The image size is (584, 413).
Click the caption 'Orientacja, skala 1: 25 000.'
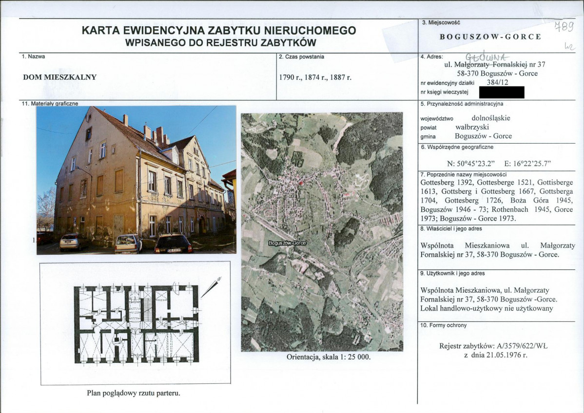tap(329, 357)
